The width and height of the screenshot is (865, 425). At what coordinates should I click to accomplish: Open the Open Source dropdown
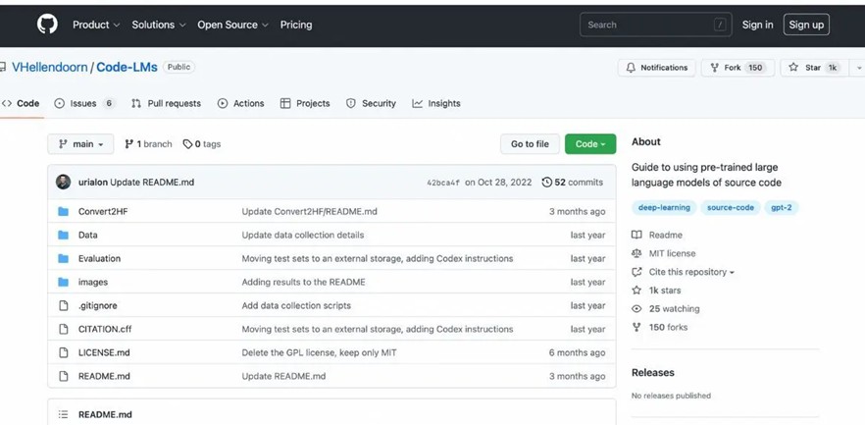pyautogui.click(x=232, y=25)
